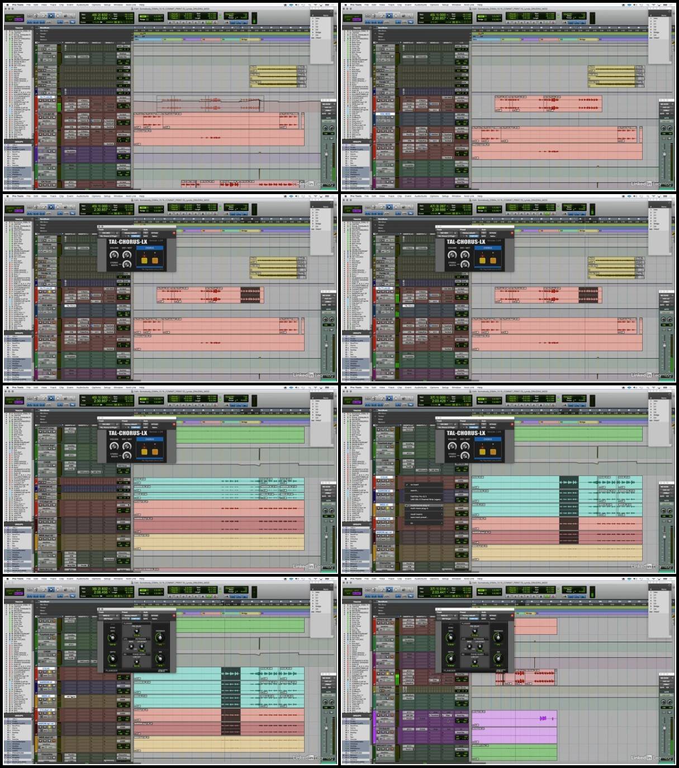Open Setup menu in frame showing 2:03.441
Screen dimensions: 679x768
[445, 578]
